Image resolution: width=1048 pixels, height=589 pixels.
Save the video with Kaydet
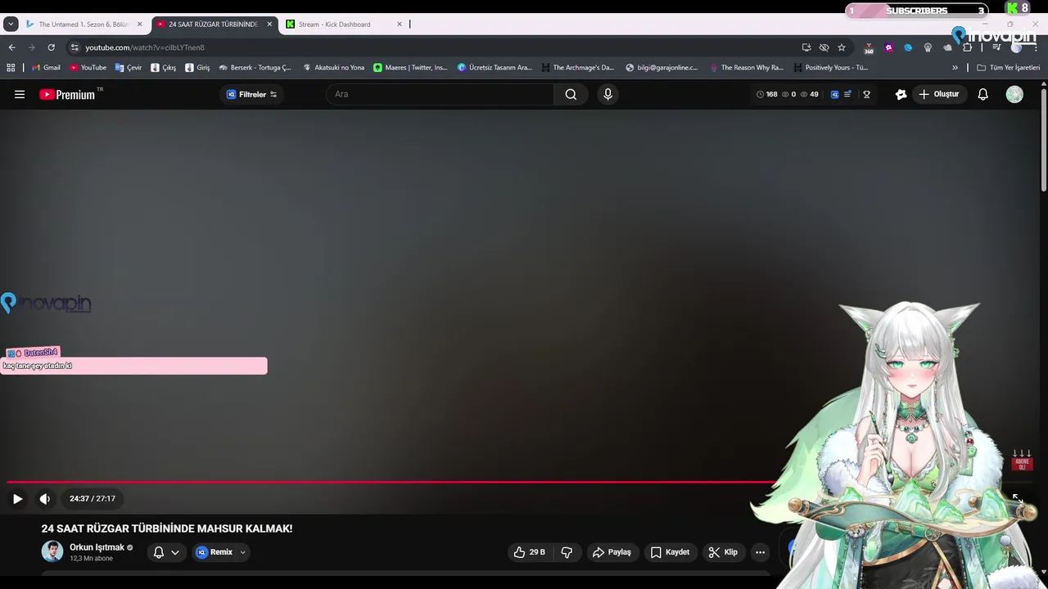point(670,552)
